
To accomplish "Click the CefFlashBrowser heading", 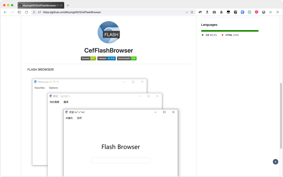I will pyautogui.click(x=109, y=50).
